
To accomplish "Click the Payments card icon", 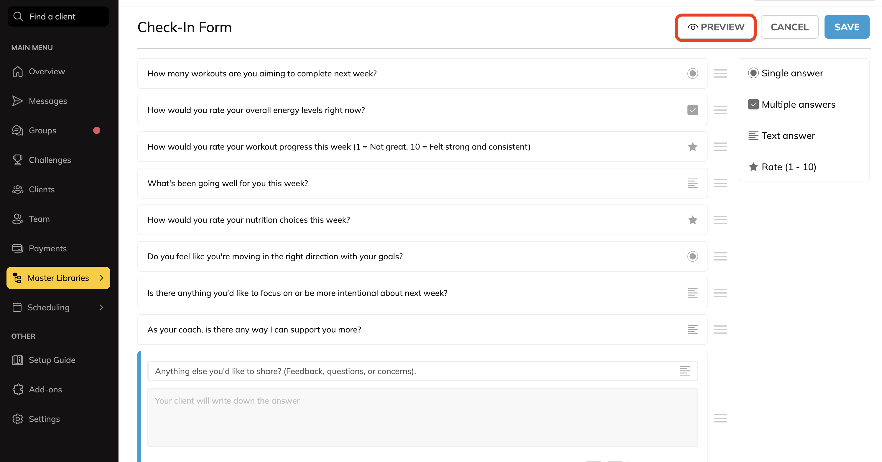I will (17, 248).
